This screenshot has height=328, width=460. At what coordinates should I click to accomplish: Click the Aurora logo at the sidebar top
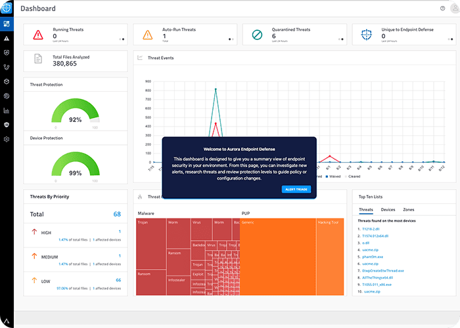coord(6,8)
